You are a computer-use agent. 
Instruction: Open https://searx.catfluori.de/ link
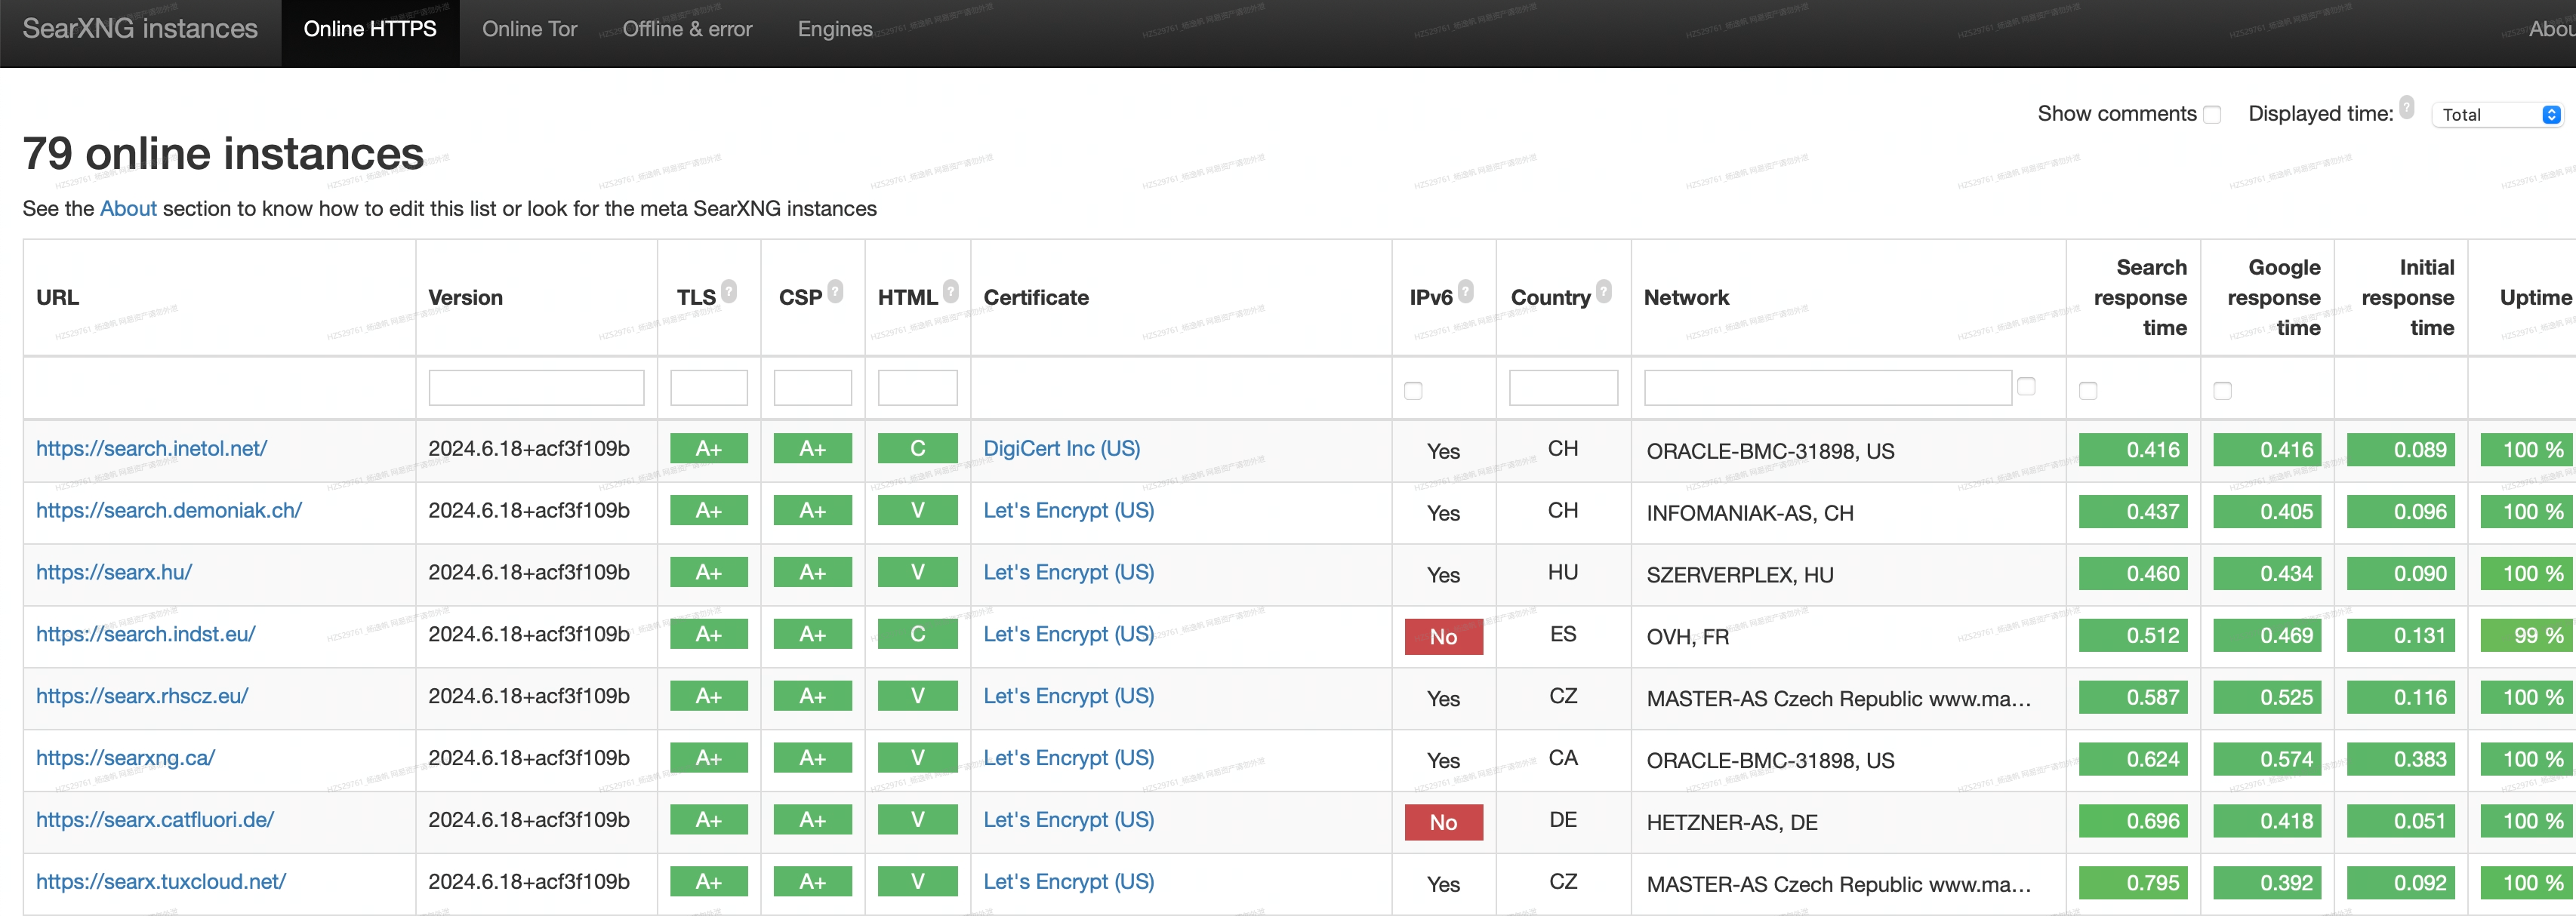(155, 820)
